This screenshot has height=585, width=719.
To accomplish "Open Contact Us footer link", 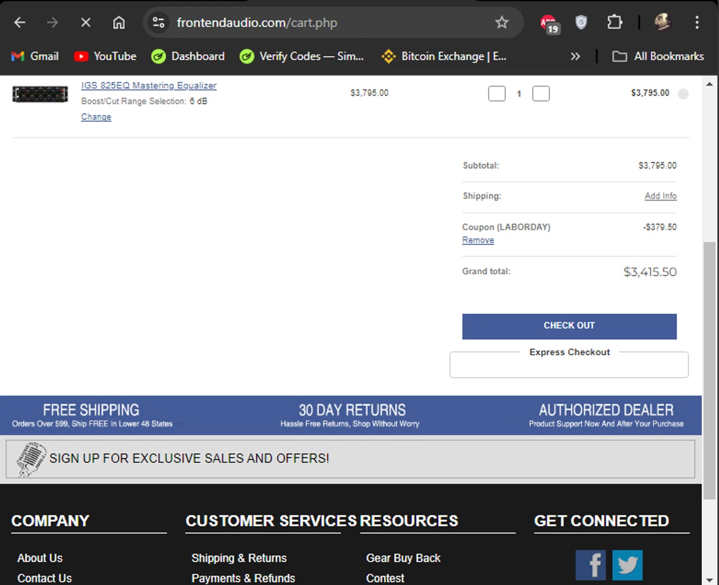I will click(45, 578).
